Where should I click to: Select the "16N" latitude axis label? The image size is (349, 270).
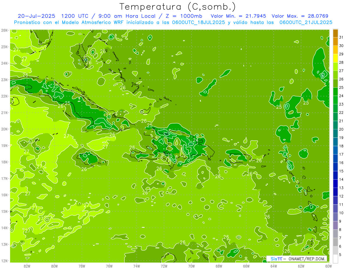point(4,195)
